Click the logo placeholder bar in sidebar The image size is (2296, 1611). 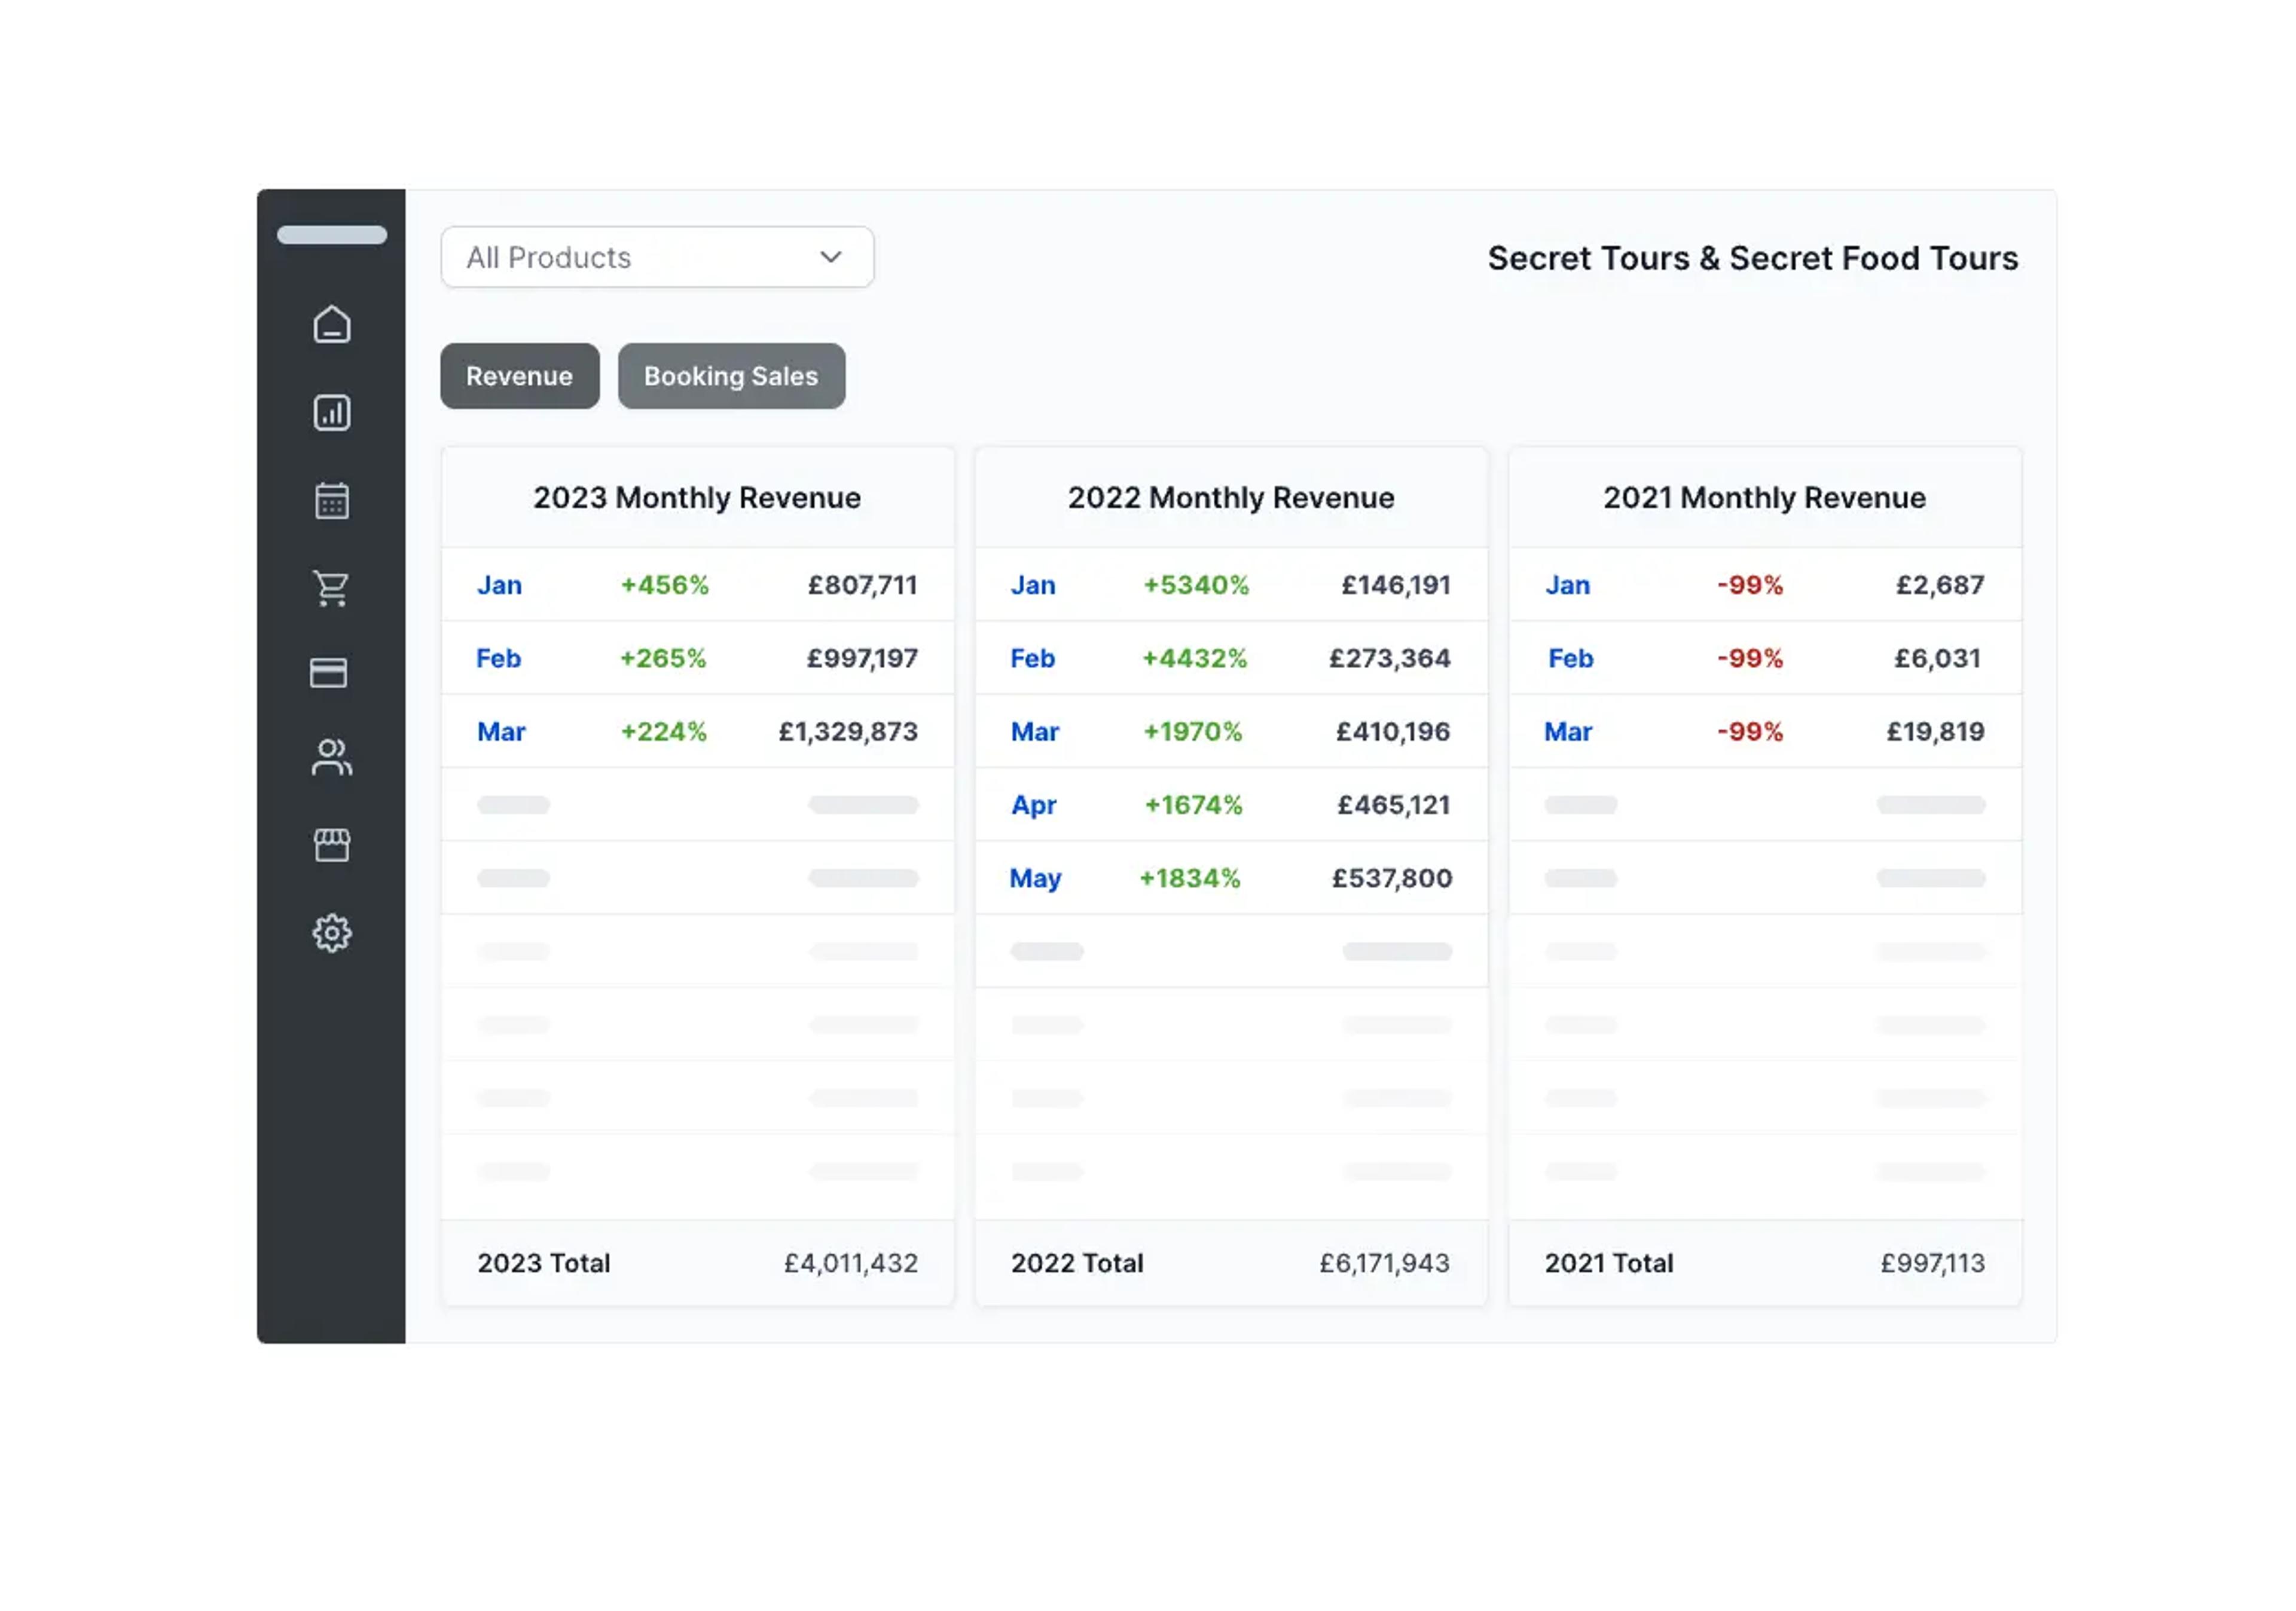[332, 235]
